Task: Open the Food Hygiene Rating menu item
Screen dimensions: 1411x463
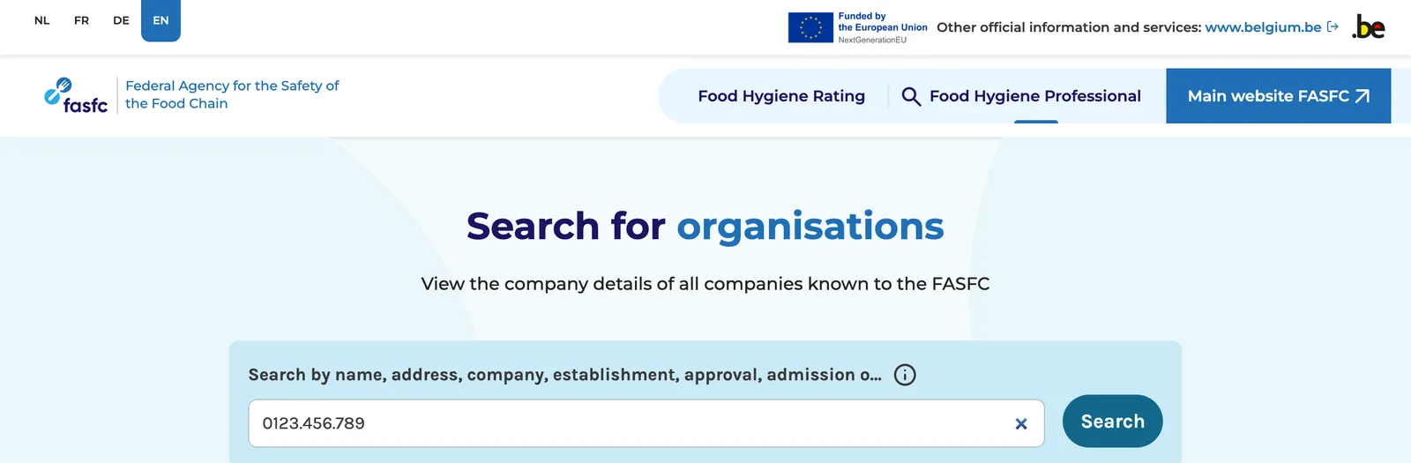Action: (781, 96)
